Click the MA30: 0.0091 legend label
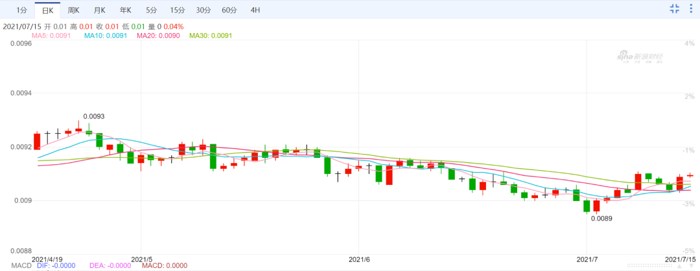This screenshot has height=271, width=700. pyautogui.click(x=211, y=35)
